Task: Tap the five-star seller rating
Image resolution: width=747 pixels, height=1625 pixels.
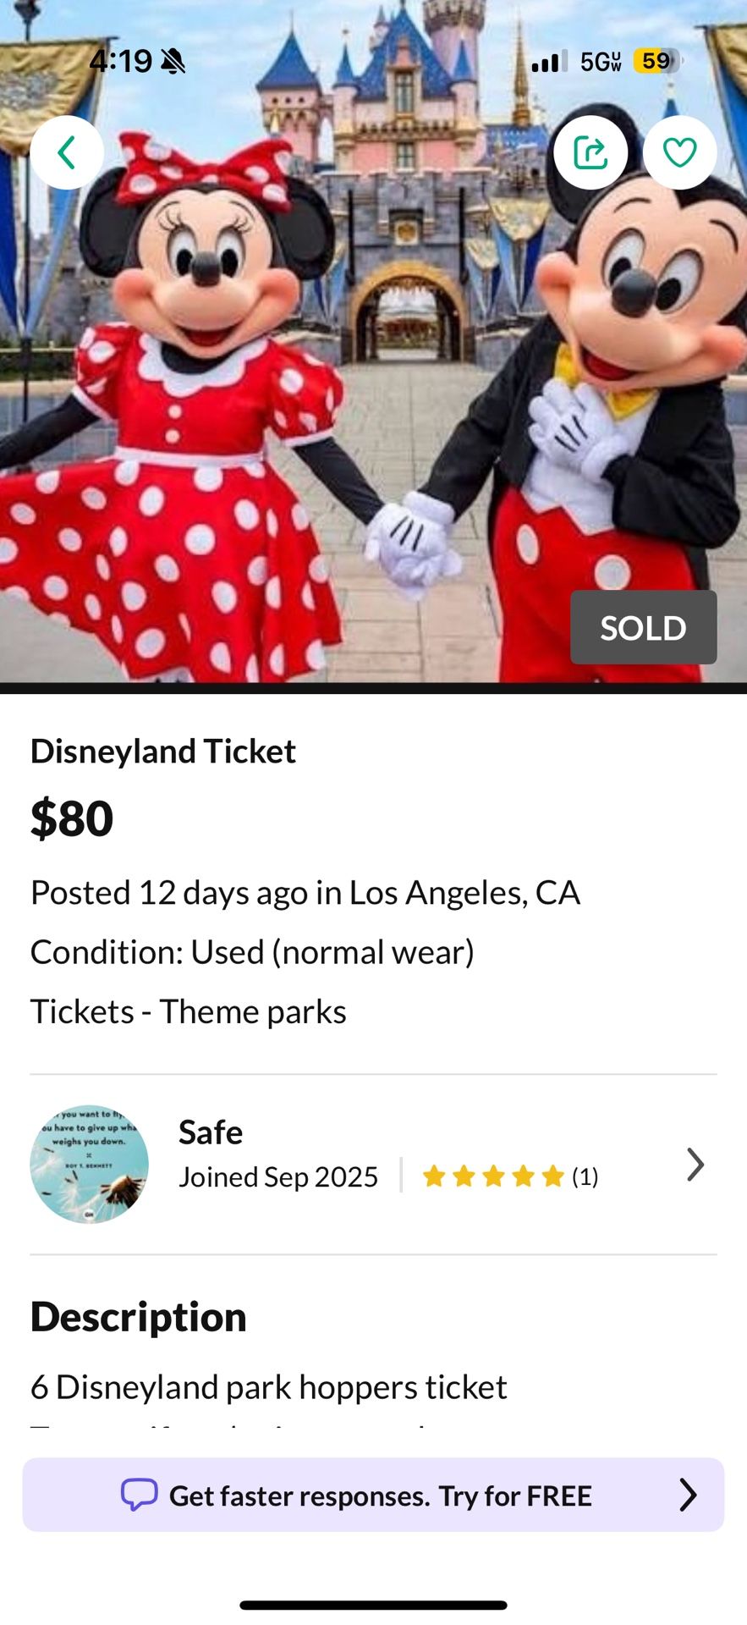Action: 493,1176
